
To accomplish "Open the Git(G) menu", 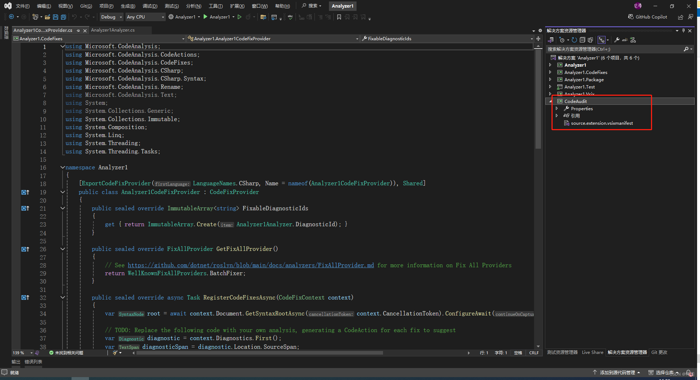I will (x=86, y=6).
